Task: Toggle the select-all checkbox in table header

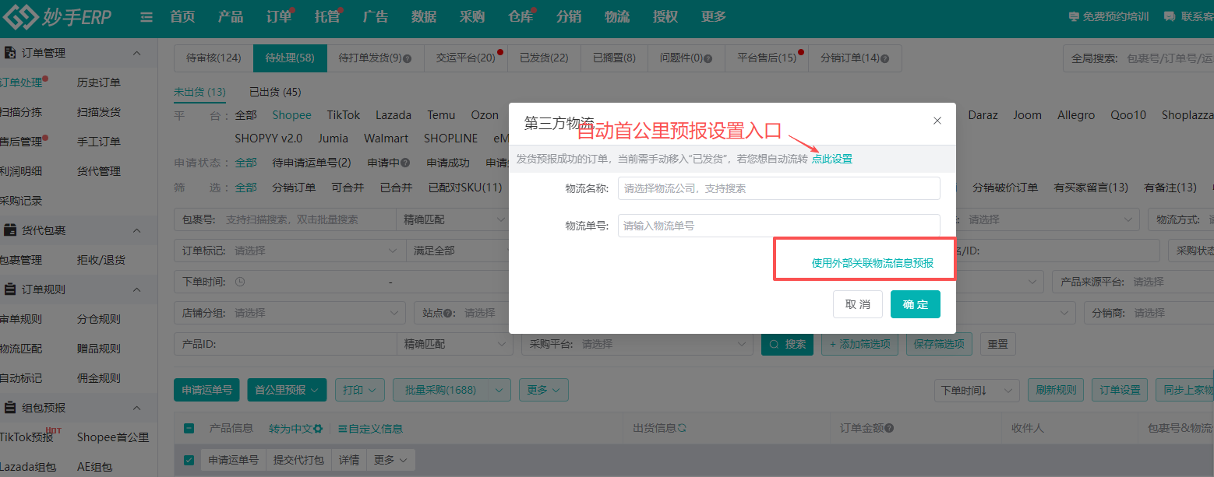Action: point(189,428)
